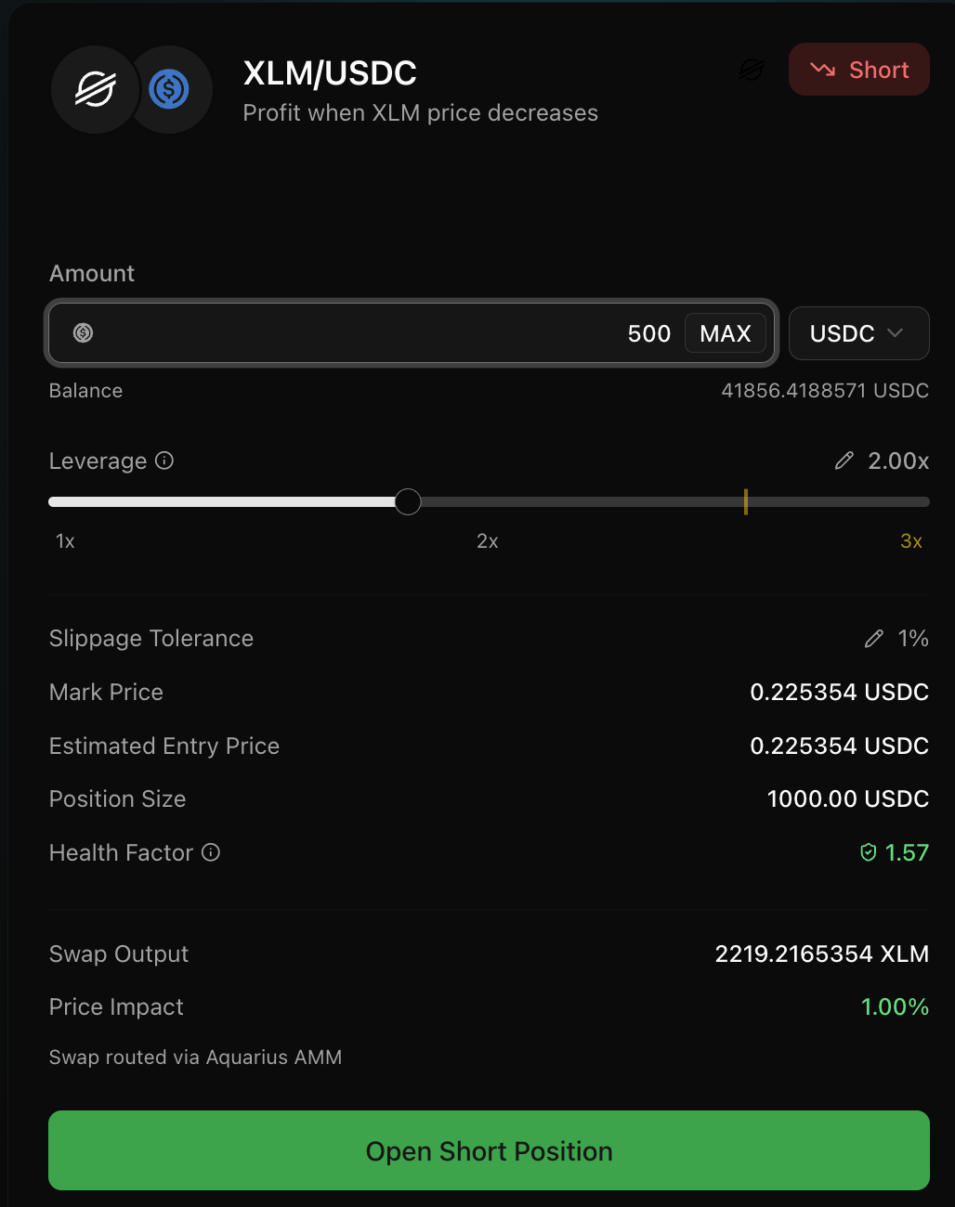
Task: Click the faint Stellar watermark icon near Short badge
Action: [x=751, y=70]
